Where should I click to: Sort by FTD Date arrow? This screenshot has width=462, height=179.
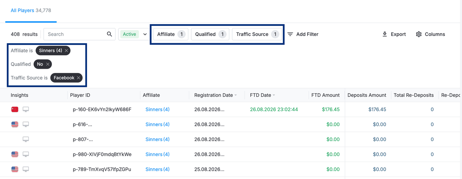point(274,95)
